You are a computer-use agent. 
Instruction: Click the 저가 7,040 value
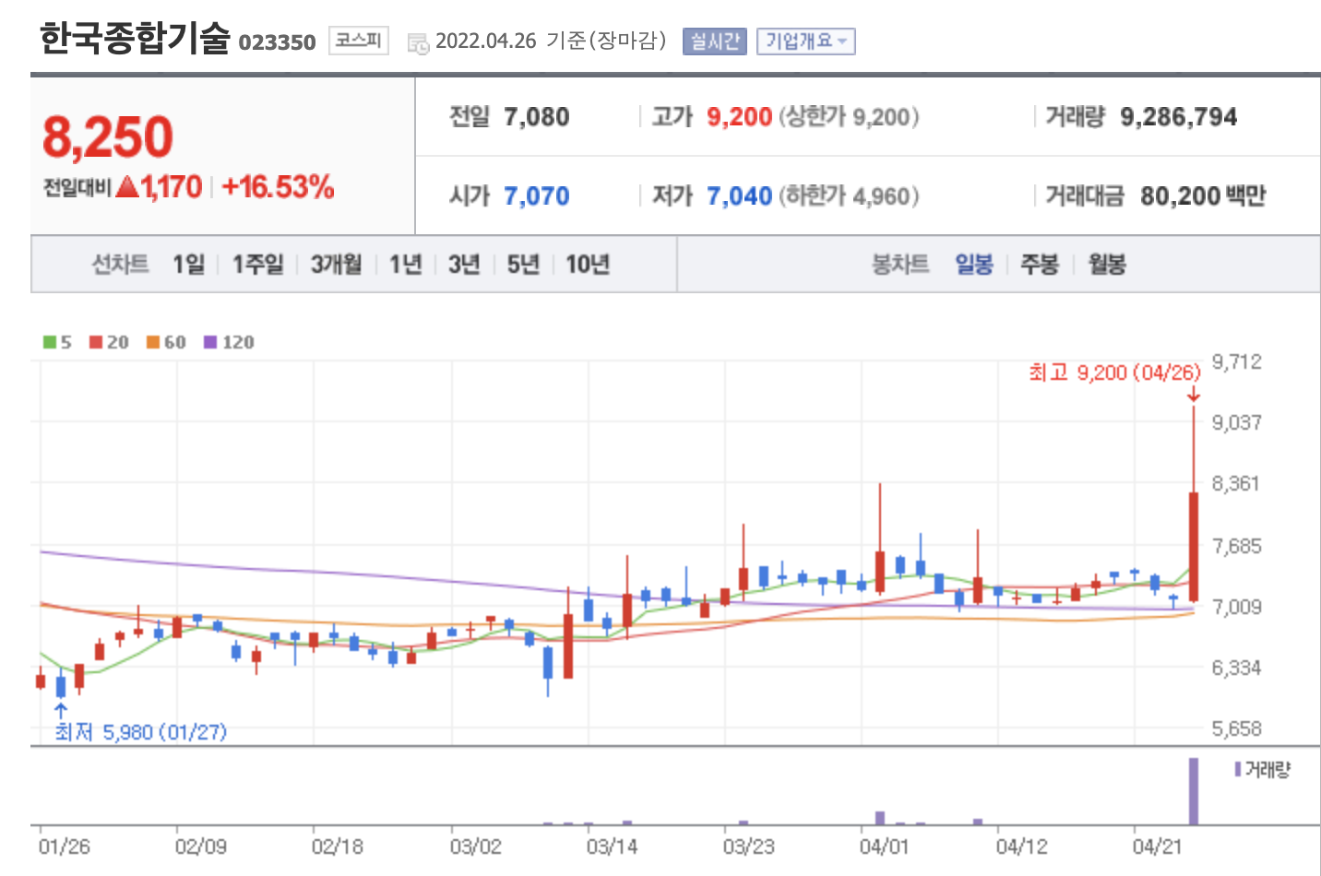point(739,196)
